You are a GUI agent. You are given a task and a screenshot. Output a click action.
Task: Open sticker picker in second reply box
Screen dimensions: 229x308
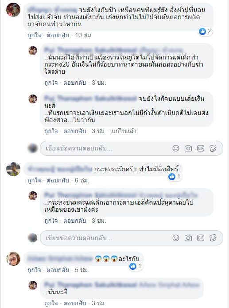213,238
